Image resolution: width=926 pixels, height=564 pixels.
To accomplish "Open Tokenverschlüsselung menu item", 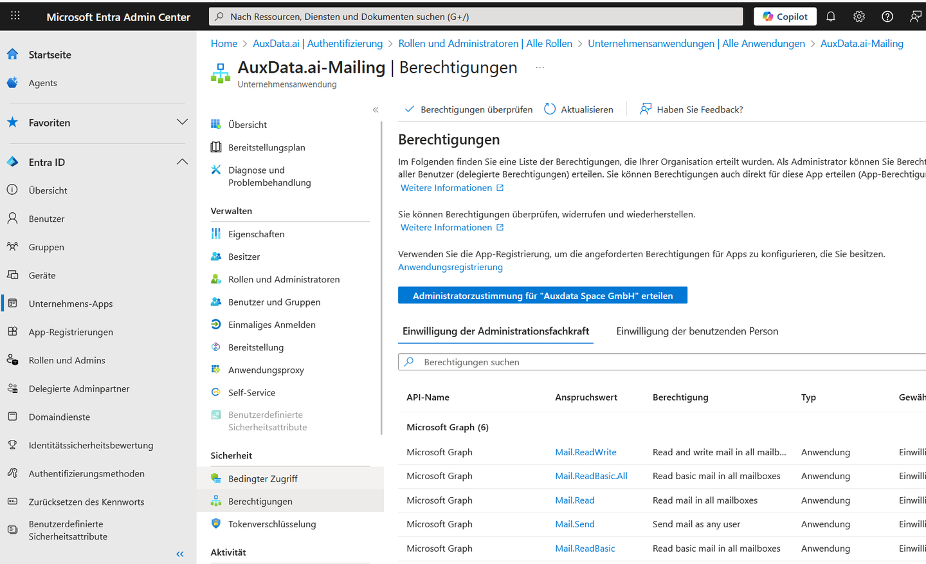I will [272, 523].
